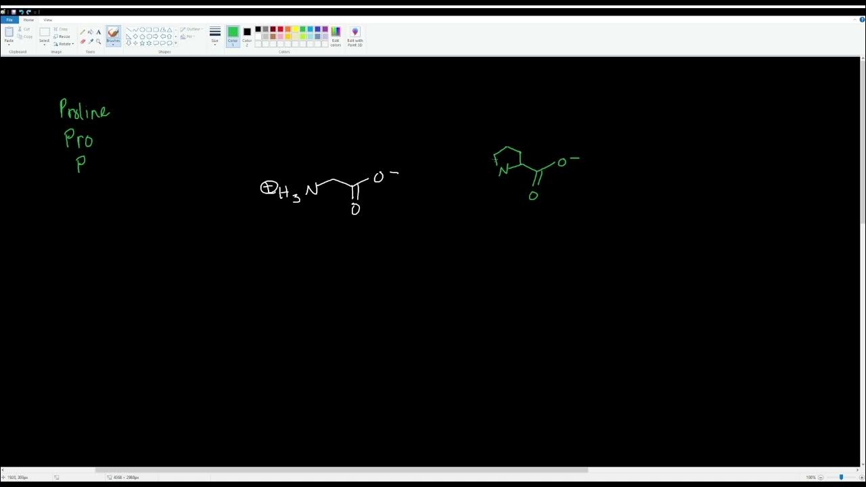Select the Line shape

pos(129,30)
